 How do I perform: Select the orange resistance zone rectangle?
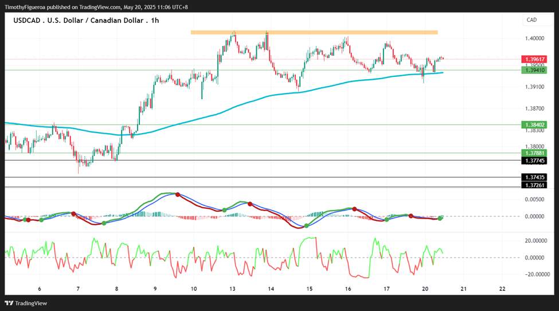[x=314, y=33]
